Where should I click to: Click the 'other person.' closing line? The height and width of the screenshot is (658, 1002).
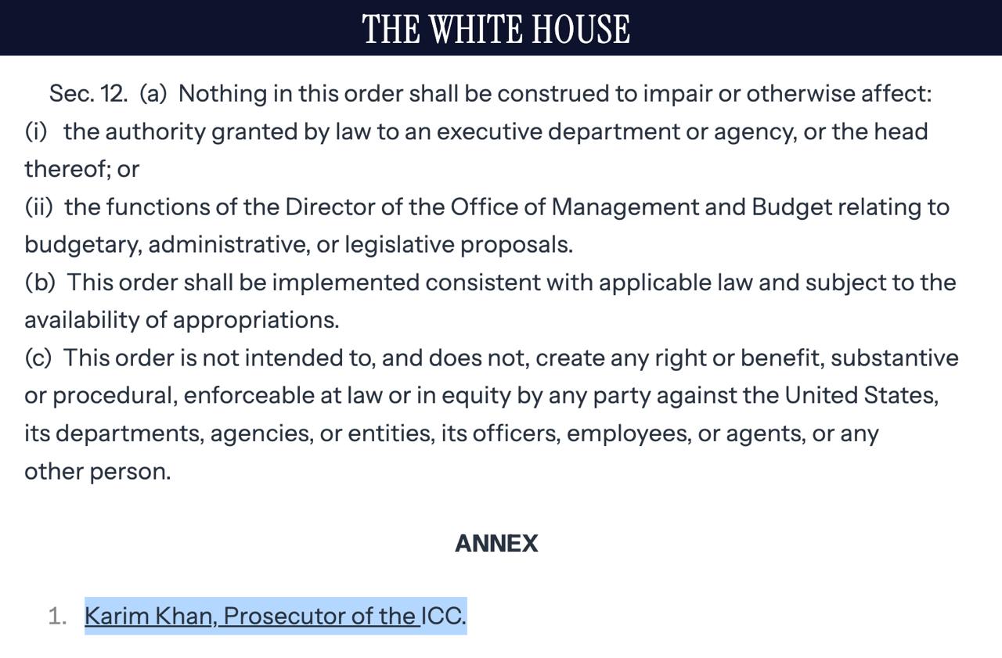click(97, 472)
